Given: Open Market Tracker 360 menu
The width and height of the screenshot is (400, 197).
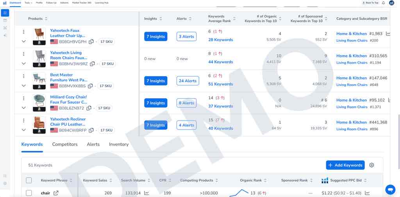Looking at the screenshot, I should coord(82,3).
